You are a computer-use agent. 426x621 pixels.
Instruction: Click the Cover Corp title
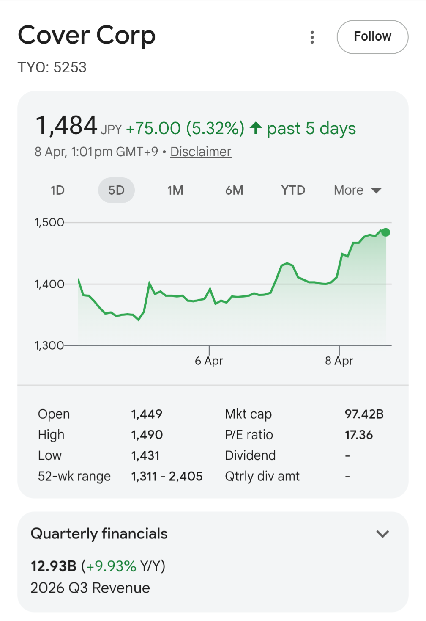(87, 36)
